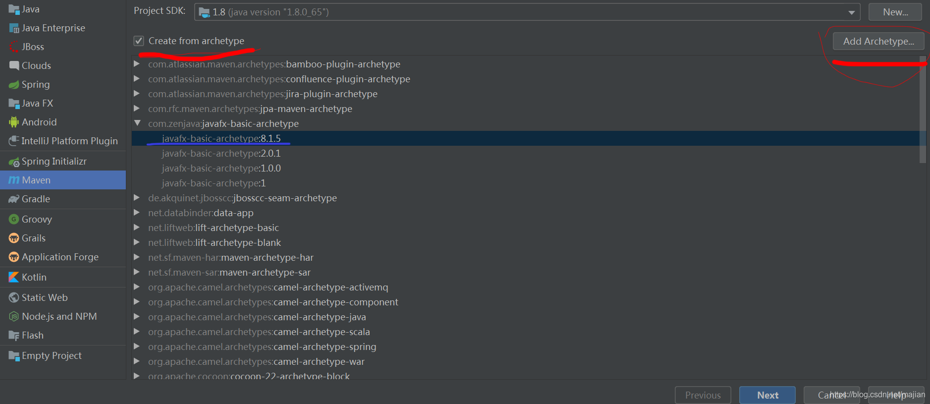Choose the Kotlin K icon

point(14,278)
